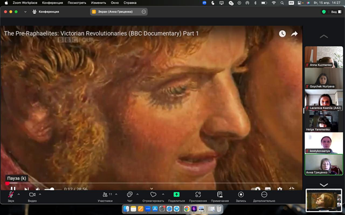This screenshot has width=345, height=215.
Task: Open Spotlight search in menu bar
Action: pyautogui.click(x=282, y=3)
